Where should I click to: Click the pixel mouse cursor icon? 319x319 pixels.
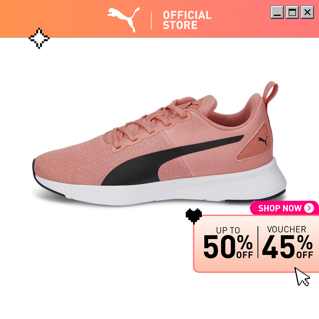pos(302,277)
